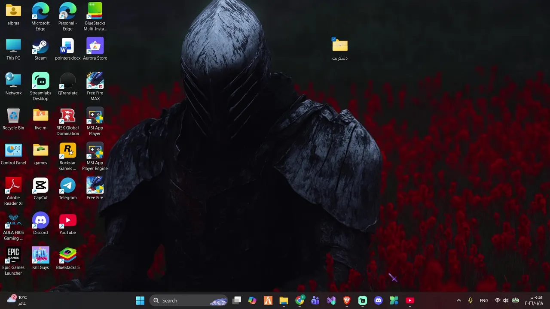Launch the Rockstar Games launcher shortcut
This screenshot has width=550, height=309.
tap(67, 157)
